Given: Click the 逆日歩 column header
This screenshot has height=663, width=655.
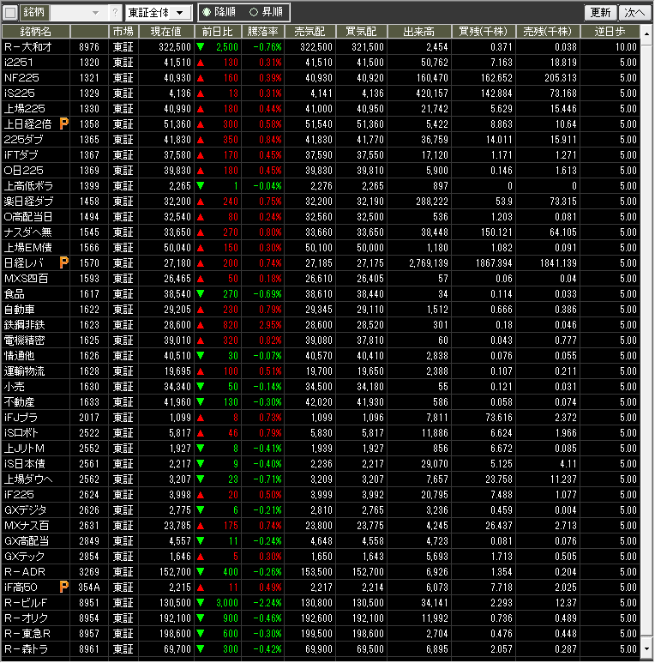Looking at the screenshot, I should [610, 32].
